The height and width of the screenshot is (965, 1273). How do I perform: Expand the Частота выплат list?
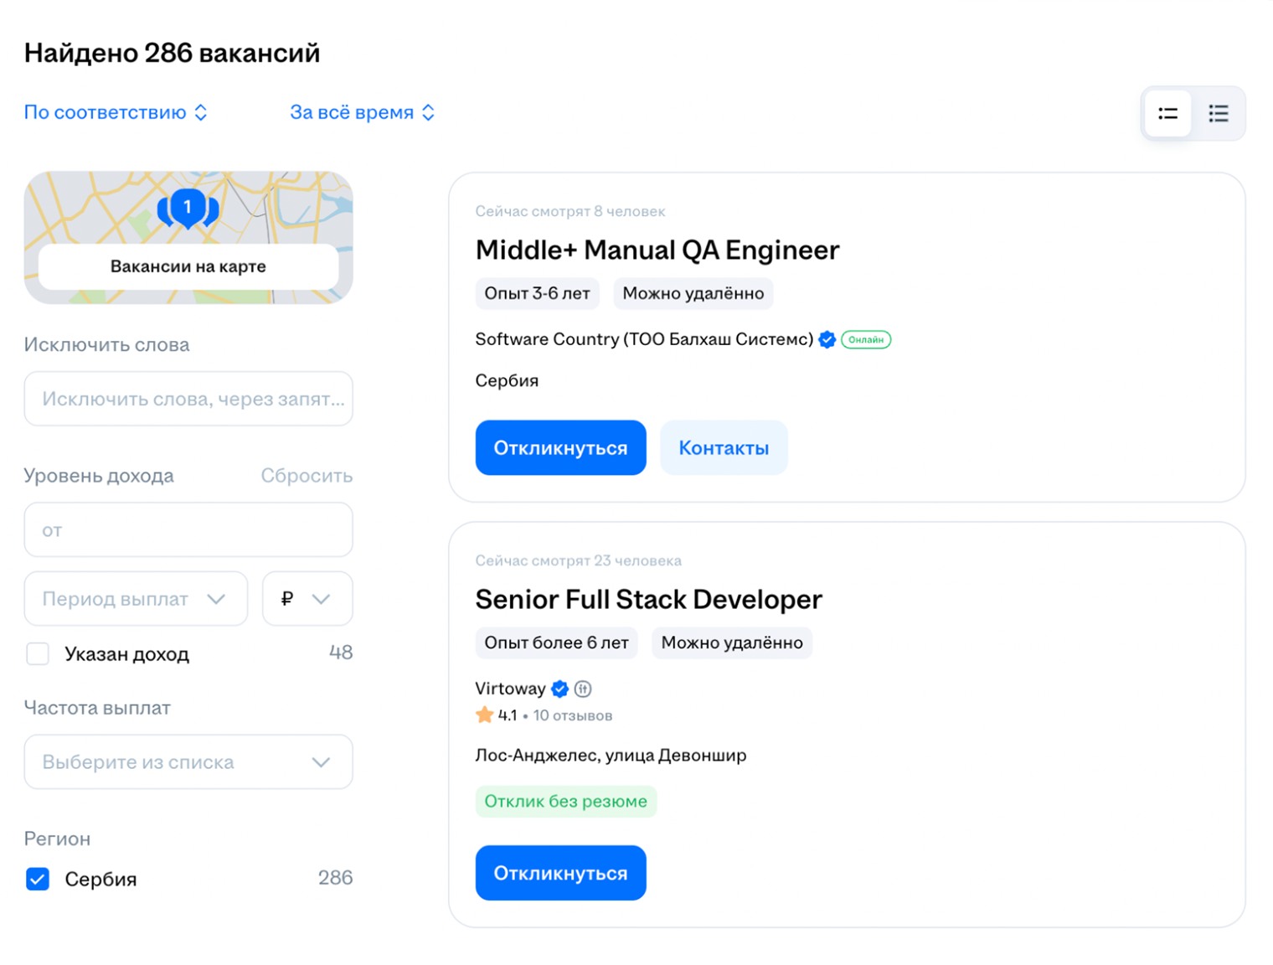point(188,762)
